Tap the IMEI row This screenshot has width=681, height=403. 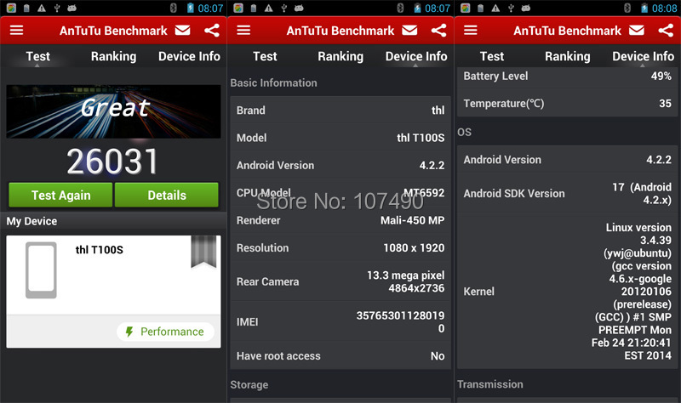tap(340, 322)
